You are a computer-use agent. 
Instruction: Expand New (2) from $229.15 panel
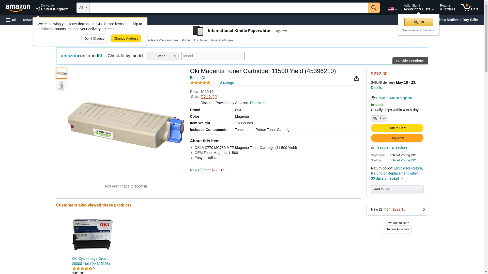point(424,209)
